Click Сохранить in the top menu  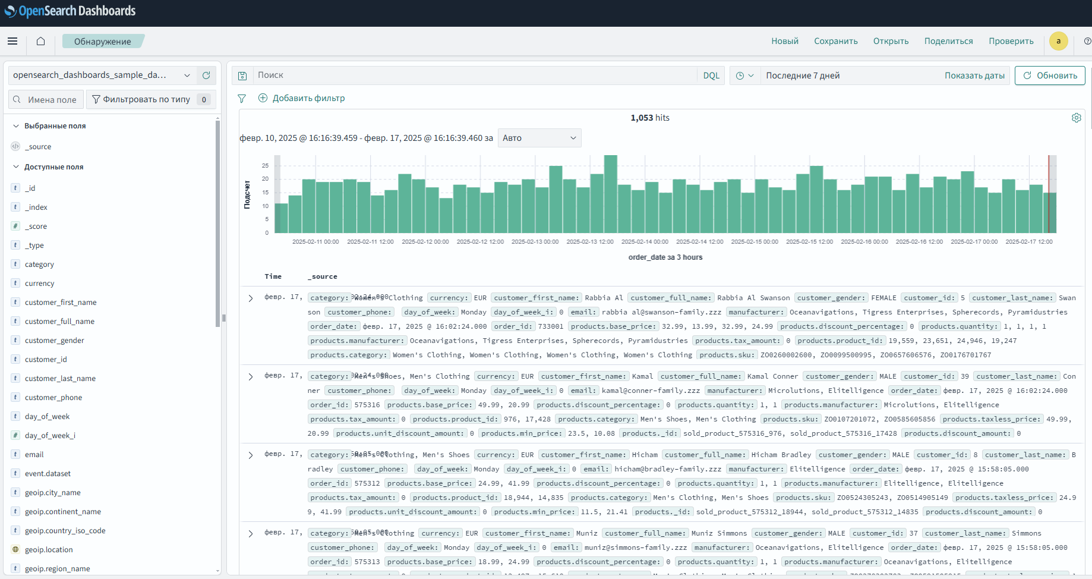click(835, 41)
